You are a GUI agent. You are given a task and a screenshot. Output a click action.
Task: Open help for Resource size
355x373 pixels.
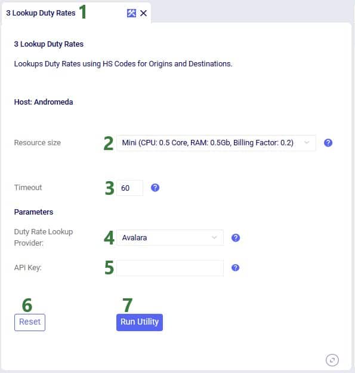pyautogui.click(x=328, y=143)
